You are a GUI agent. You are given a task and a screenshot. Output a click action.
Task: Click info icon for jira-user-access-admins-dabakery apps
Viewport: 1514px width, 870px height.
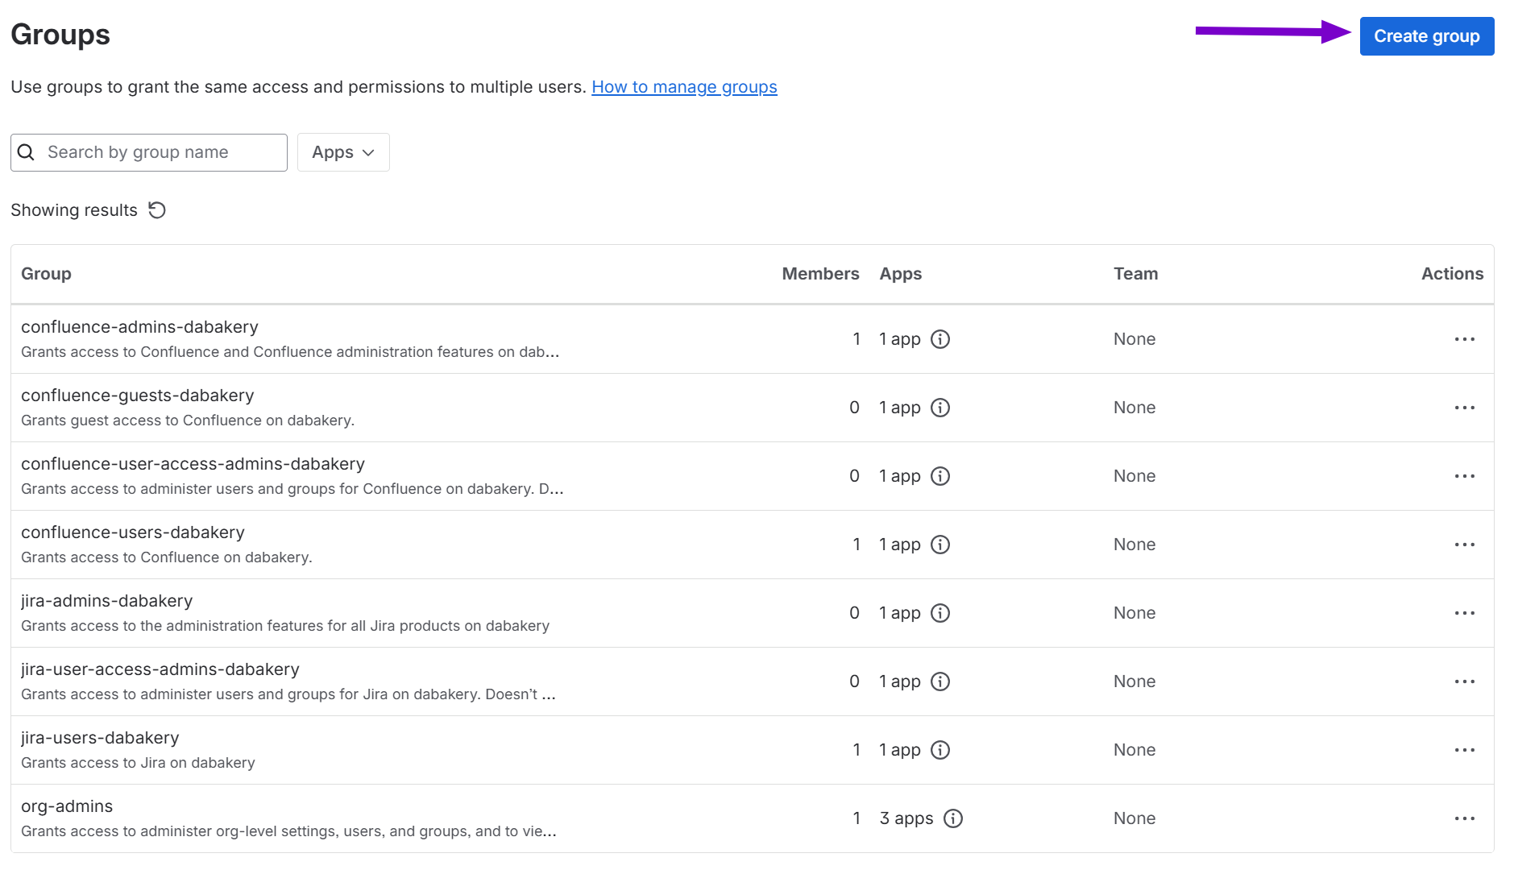[940, 681]
